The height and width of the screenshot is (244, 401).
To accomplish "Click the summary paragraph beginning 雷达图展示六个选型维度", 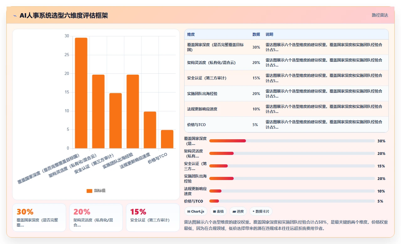I will [x=286, y=225].
